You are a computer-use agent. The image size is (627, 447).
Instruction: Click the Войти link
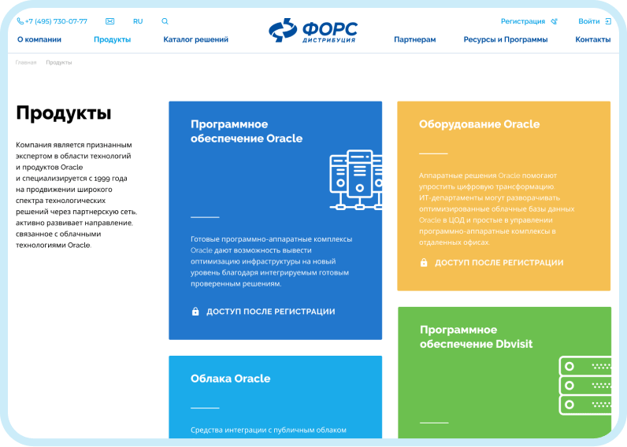point(588,21)
